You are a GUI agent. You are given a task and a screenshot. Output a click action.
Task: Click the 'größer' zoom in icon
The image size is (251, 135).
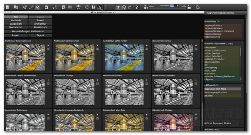[189, 7]
